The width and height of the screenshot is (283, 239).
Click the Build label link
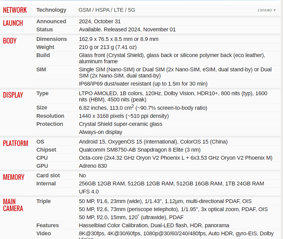point(43,55)
